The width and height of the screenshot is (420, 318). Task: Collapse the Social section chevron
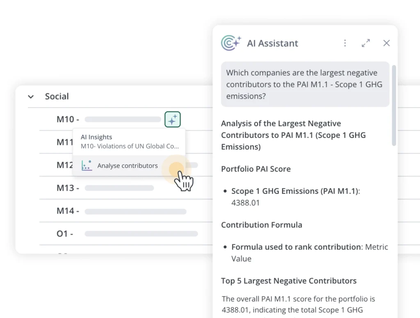click(31, 97)
